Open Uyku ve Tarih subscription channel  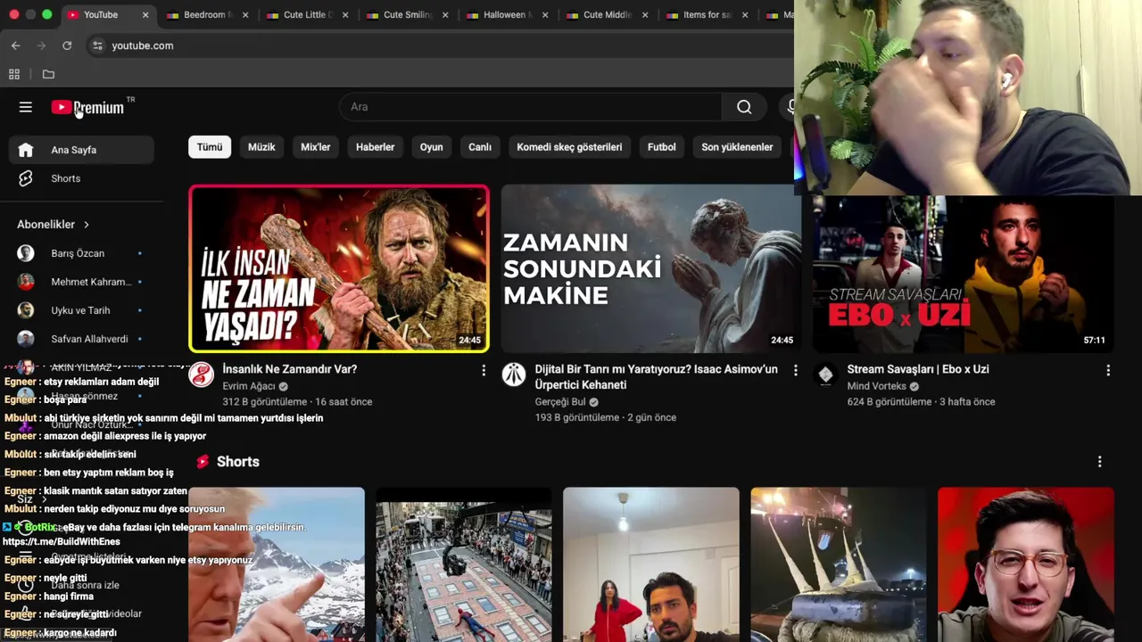(x=81, y=310)
